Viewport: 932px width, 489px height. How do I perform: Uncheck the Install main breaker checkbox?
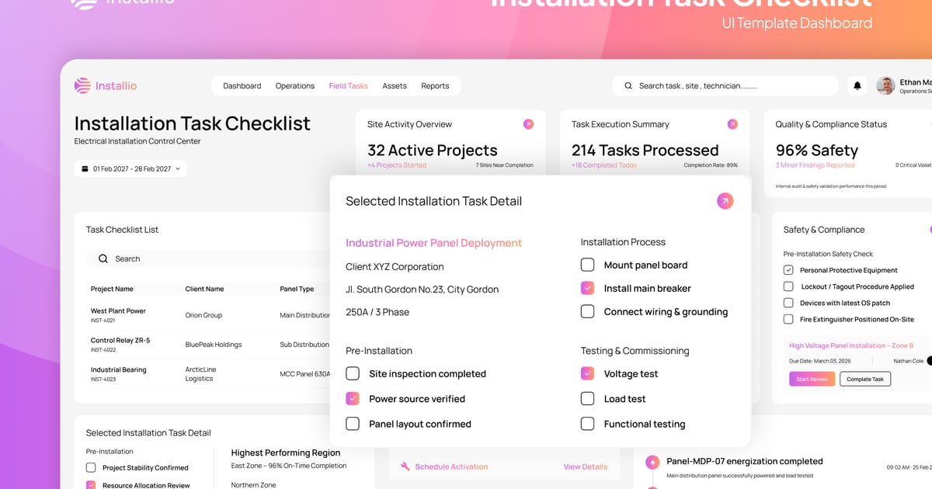(588, 288)
